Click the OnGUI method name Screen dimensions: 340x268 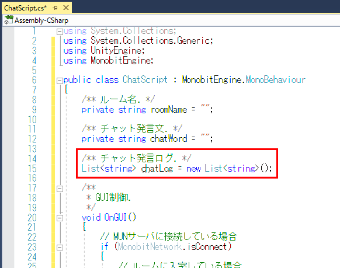[x=115, y=217]
